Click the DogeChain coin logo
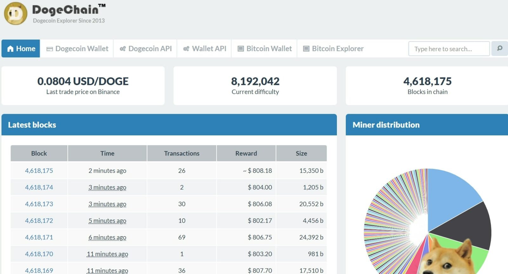The height and width of the screenshot is (274, 508). pos(16,14)
